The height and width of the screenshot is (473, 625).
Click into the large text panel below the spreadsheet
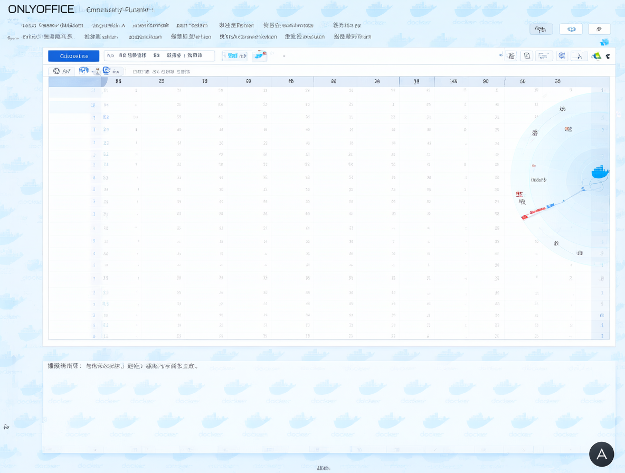pos(328,406)
